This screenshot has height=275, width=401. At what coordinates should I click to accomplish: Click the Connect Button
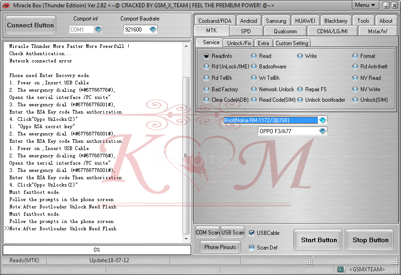31,25
